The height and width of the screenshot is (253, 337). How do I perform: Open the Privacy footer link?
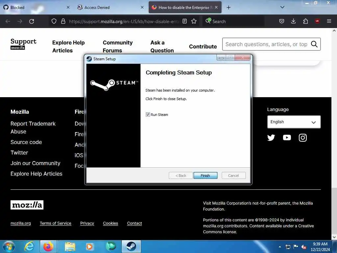tap(87, 223)
